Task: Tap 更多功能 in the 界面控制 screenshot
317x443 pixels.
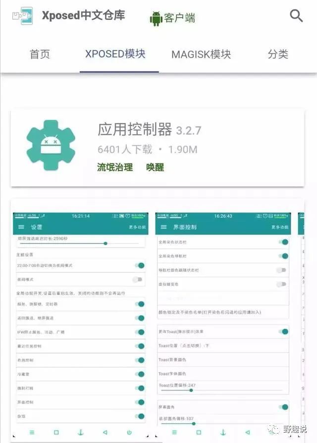Action: click(280, 227)
